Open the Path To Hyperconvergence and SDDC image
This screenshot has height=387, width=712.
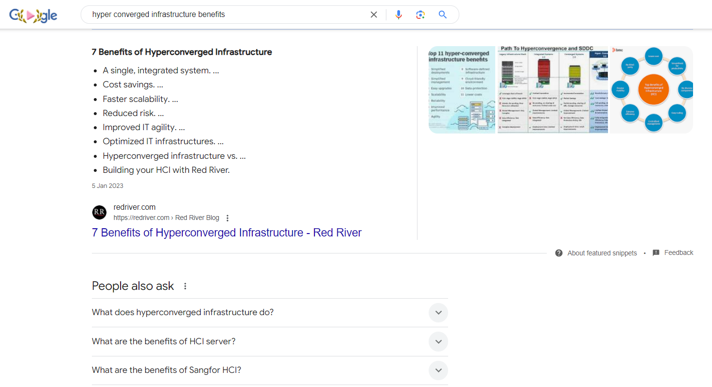pyautogui.click(x=553, y=90)
